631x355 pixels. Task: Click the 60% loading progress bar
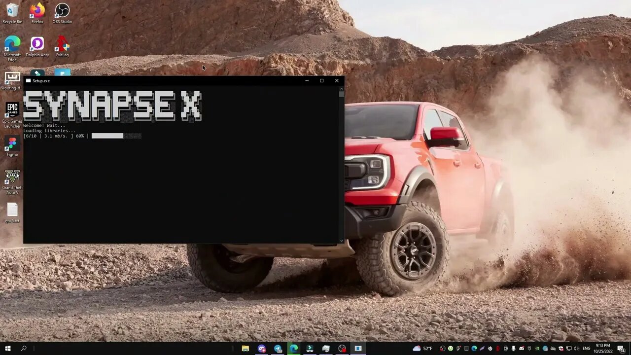click(116, 136)
